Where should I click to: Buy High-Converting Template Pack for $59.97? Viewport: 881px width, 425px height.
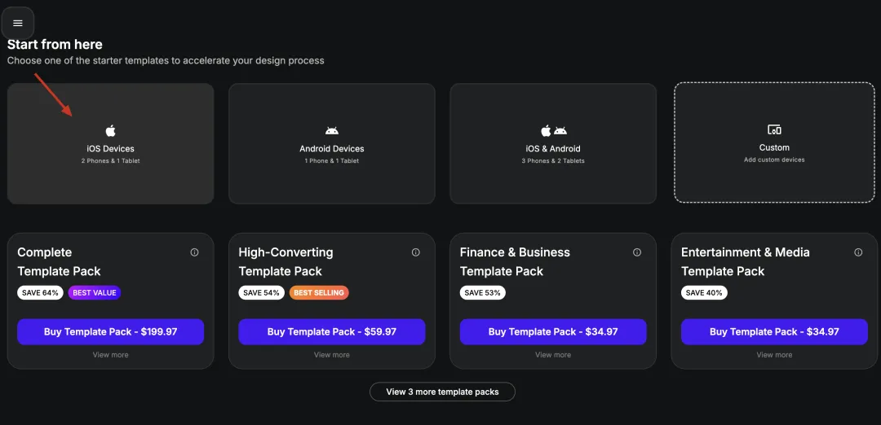332,331
